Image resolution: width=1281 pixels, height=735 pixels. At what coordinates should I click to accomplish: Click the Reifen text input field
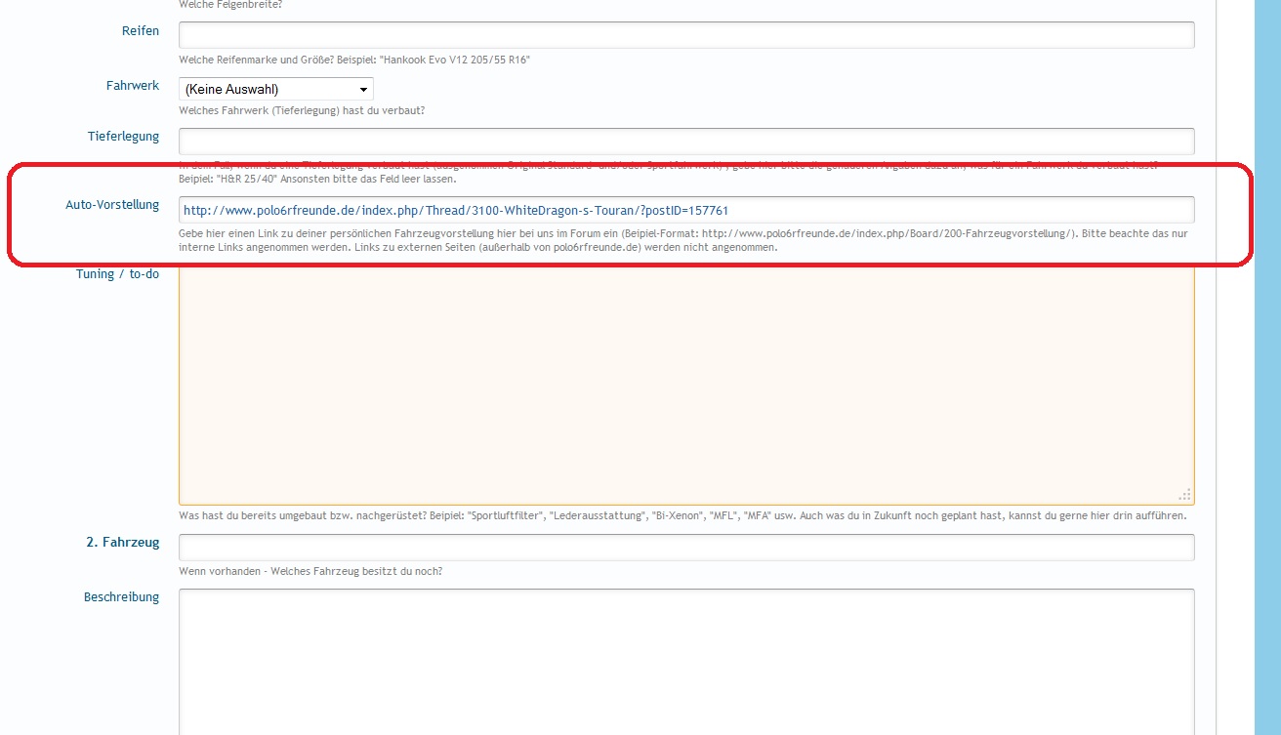pos(685,35)
